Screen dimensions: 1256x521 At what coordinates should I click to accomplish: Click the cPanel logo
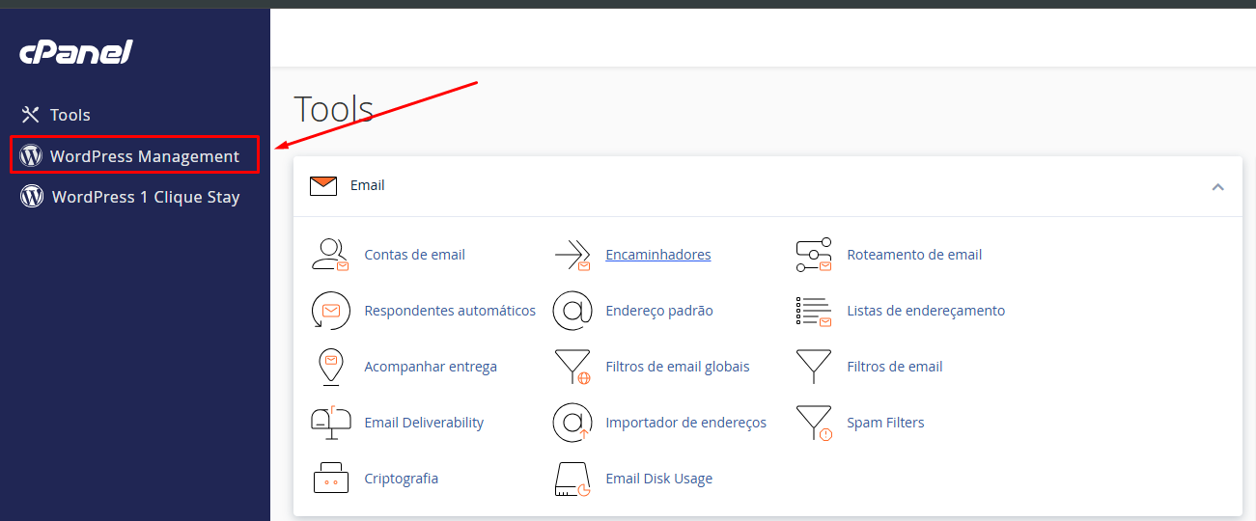[76, 53]
